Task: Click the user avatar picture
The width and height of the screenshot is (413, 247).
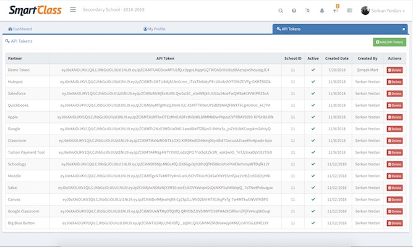Action: tap(365, 10)
